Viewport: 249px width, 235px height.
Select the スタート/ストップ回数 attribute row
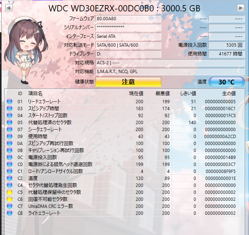tap(121, 115)
